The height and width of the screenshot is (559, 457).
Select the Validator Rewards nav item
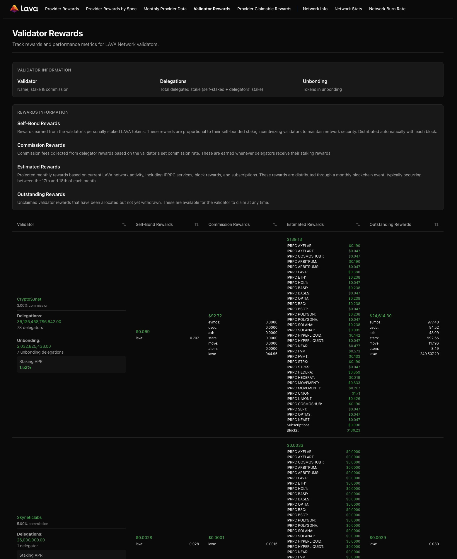(212, 9)
